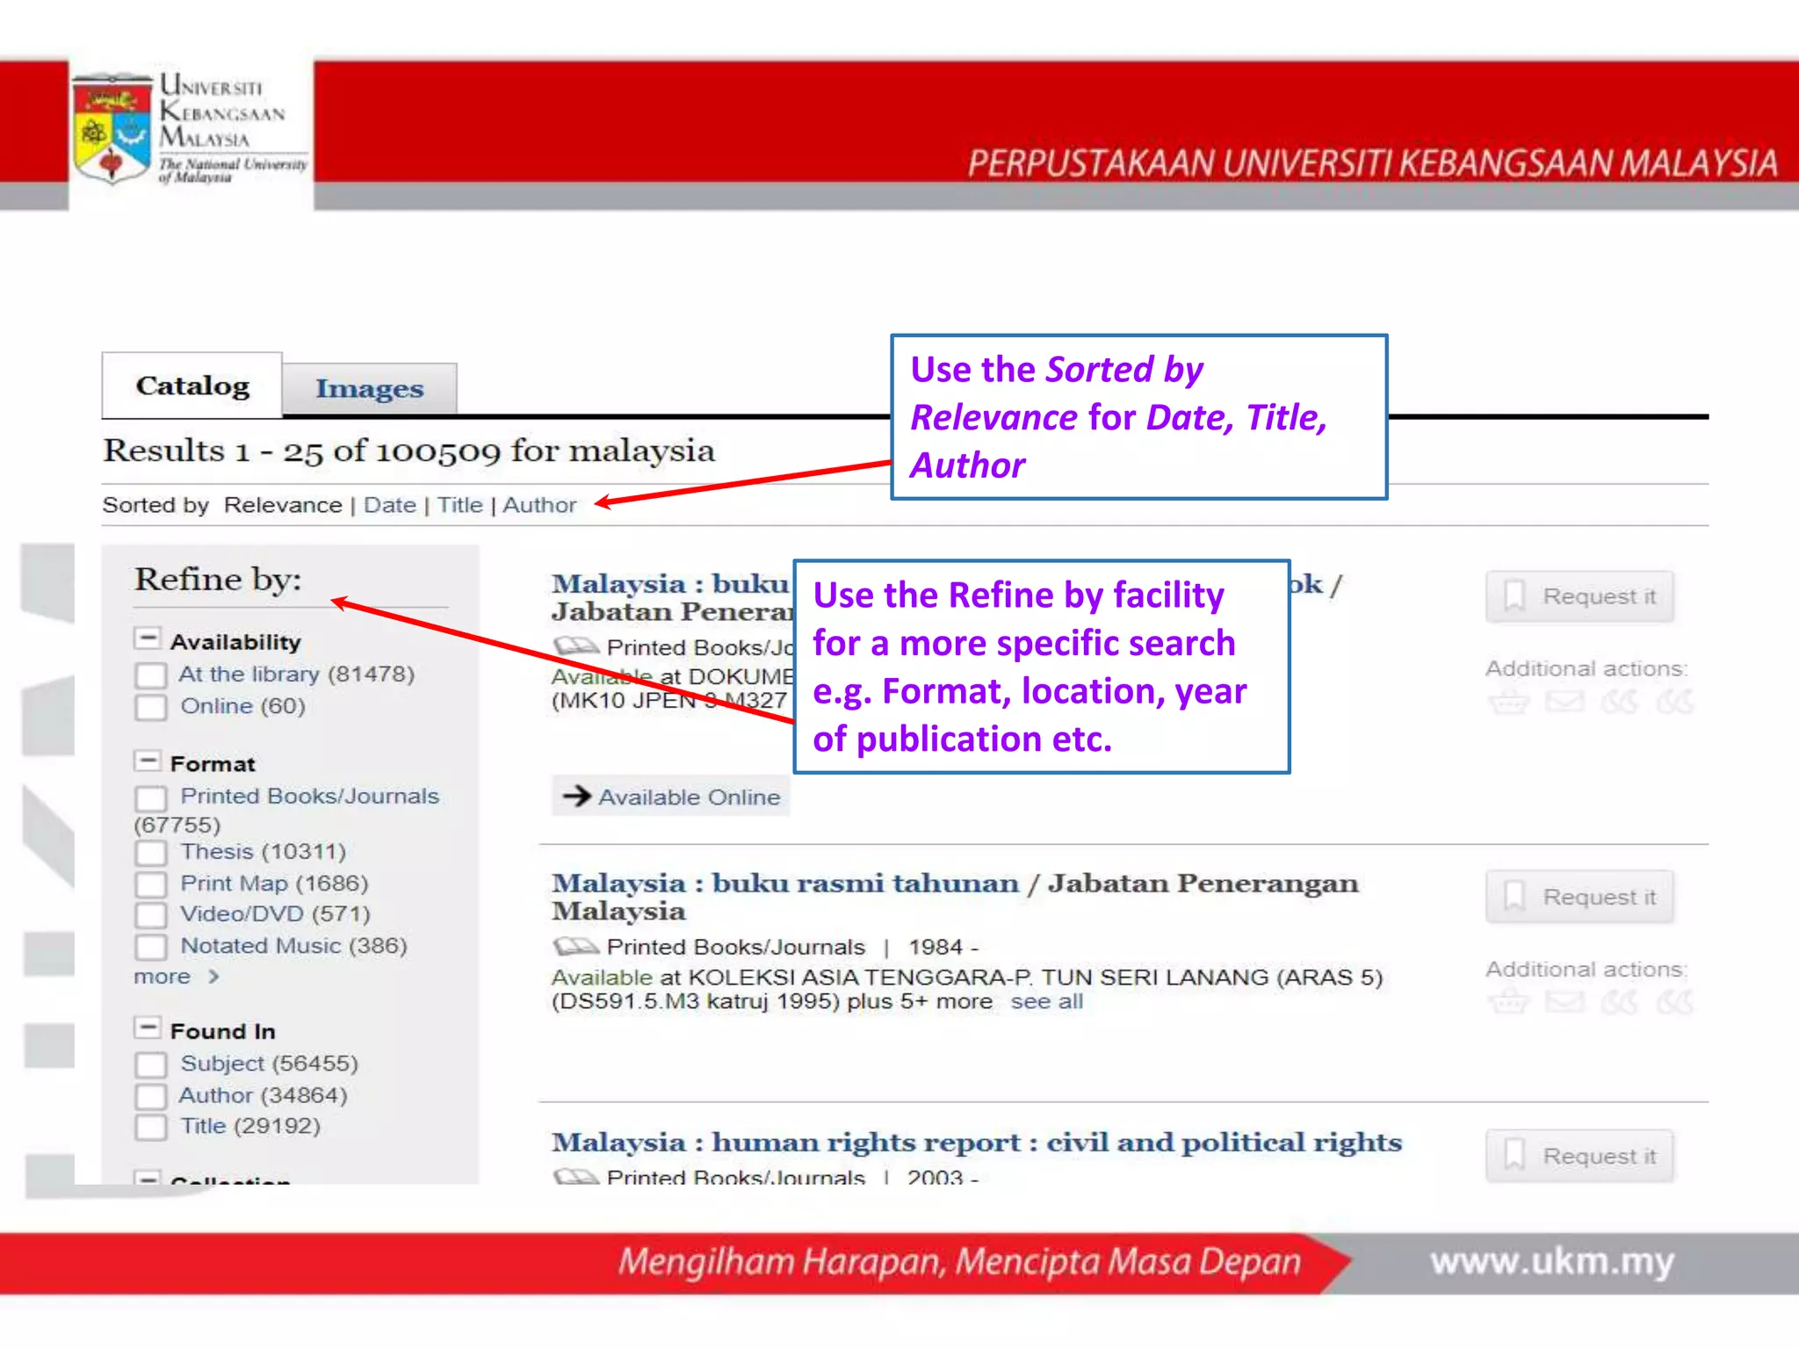The height and width of the screenshot is (1349, 1799).
Task: Click the basket icon for the first result
Action: (1508, 703)
